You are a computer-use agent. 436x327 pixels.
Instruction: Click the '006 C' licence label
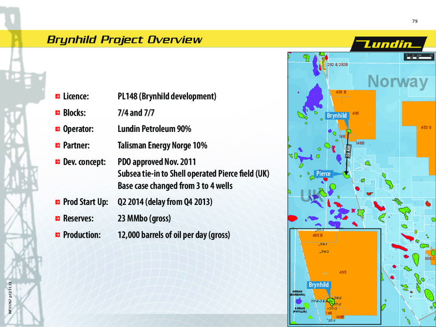point(430,258)
